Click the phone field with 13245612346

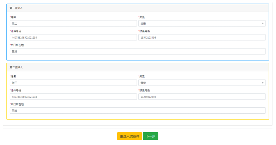click(x=202, y=96)
